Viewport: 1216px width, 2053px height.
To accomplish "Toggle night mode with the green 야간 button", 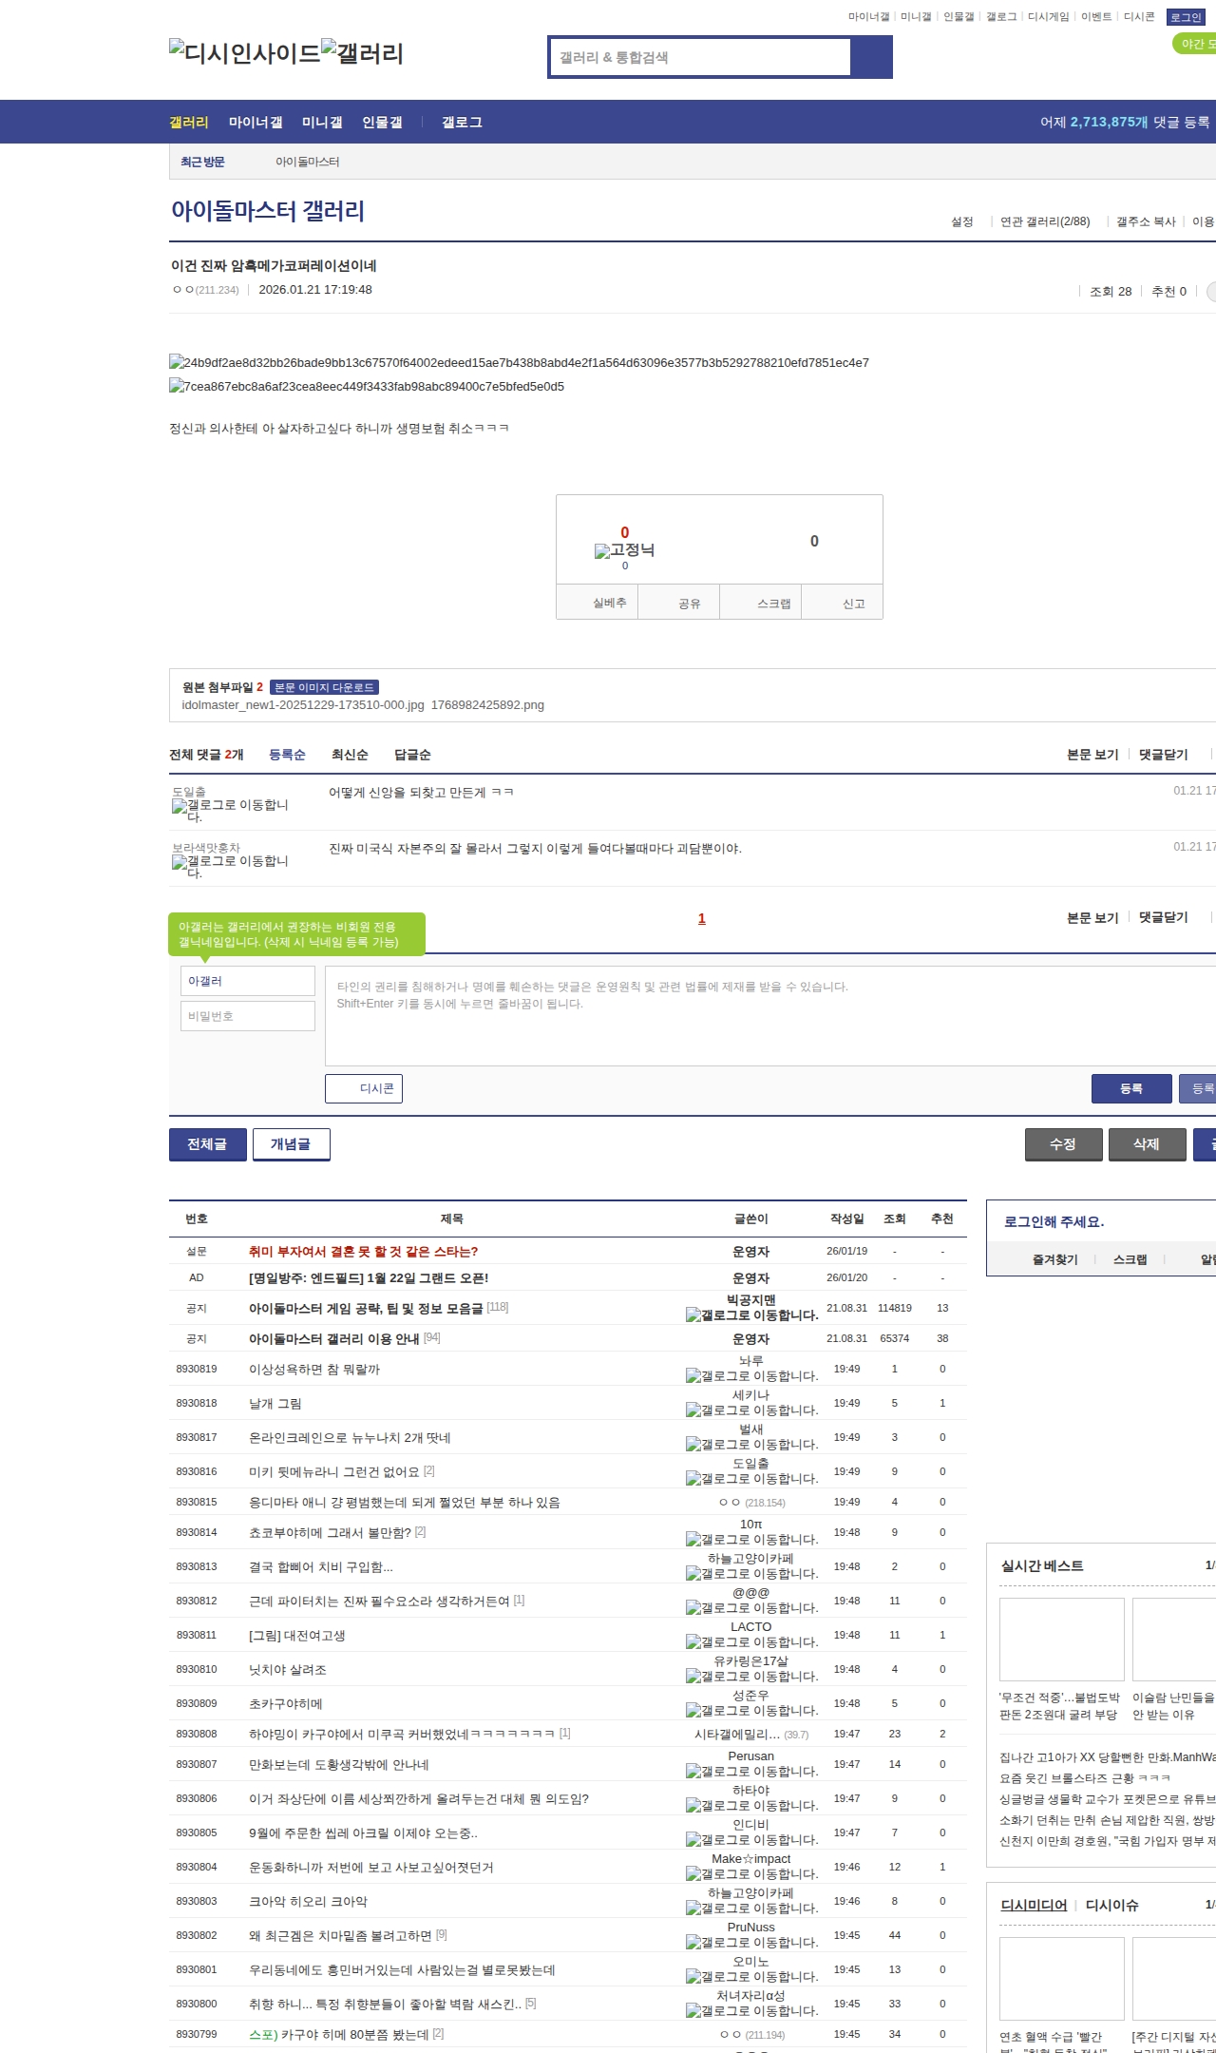I will pyautogui.click(x=1193, y=44).
